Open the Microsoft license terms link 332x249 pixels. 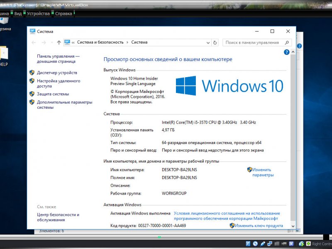[227, 216]
